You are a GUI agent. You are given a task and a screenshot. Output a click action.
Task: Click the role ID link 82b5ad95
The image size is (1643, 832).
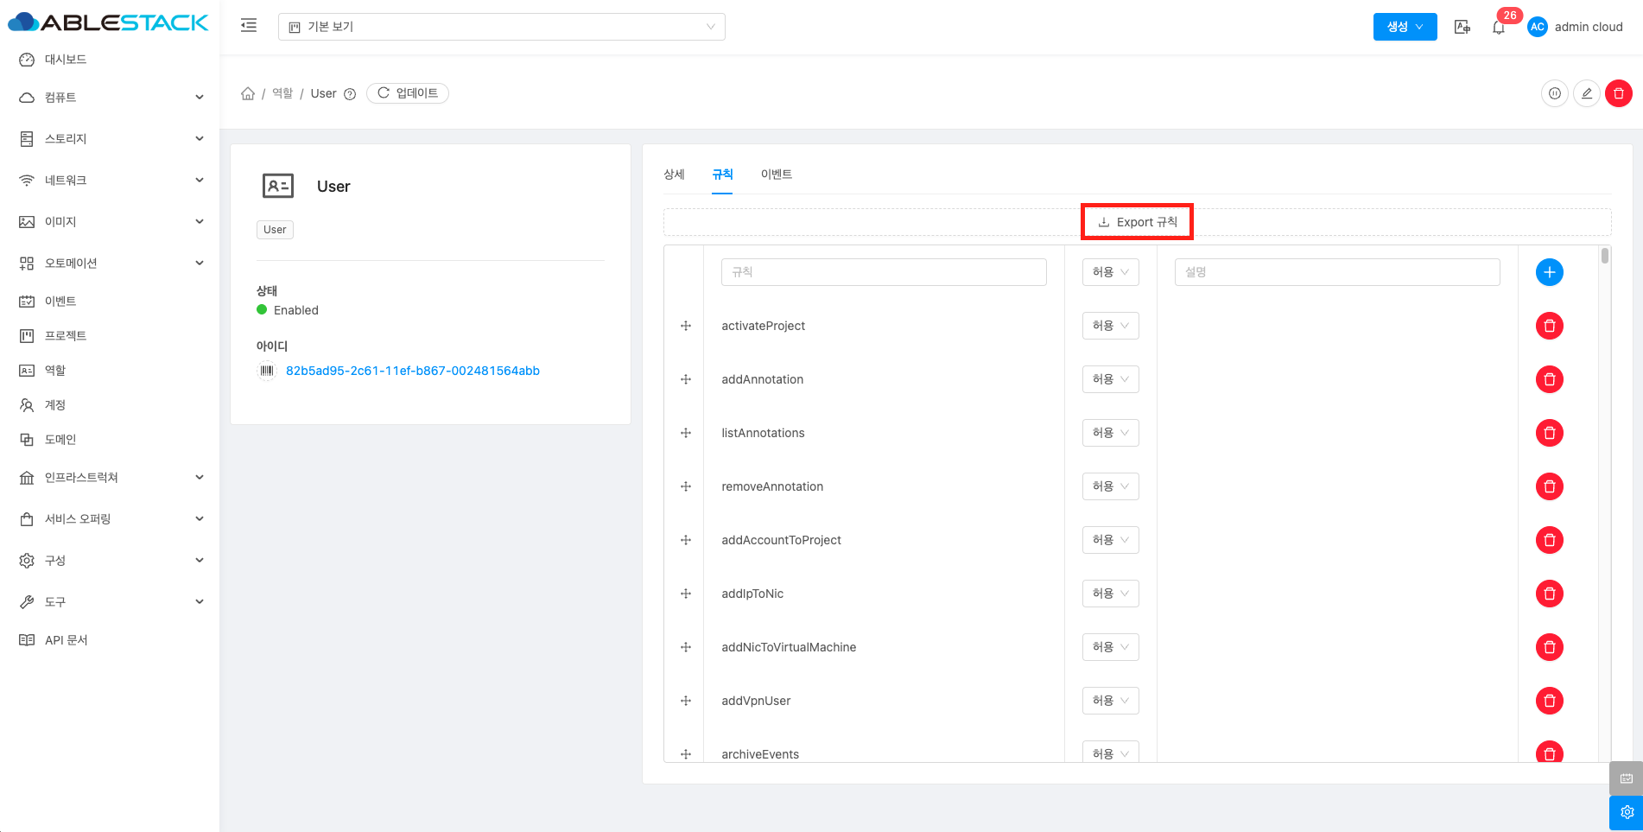pyautogui.click(x=412, y=371)
